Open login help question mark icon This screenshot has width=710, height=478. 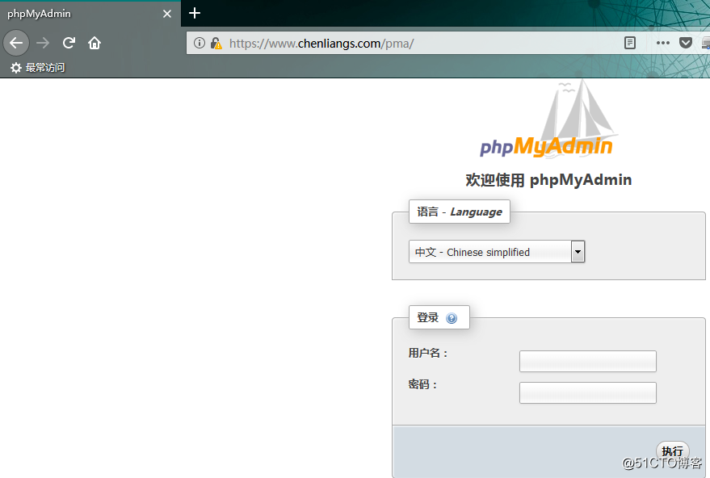[x=452, y=318]
